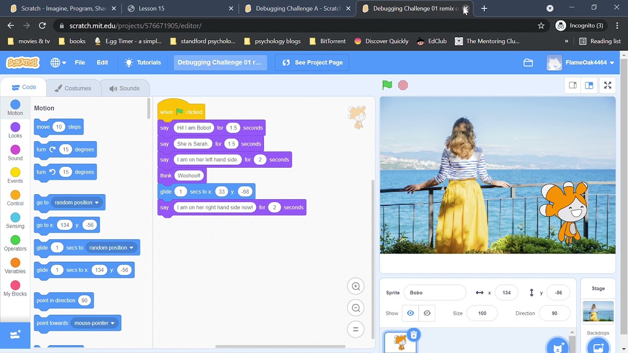Open the 'psychology blogs' bookmark folder
This screenshot has height=353, width=628.
pyautogui.click(x=272, y=41)
